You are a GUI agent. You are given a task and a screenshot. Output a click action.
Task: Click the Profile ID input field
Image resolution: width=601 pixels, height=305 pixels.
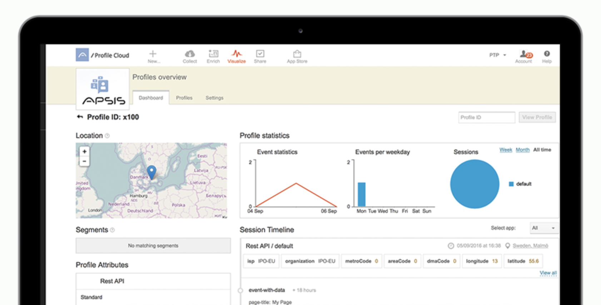click(486, 117)
